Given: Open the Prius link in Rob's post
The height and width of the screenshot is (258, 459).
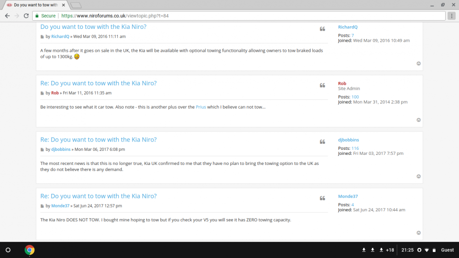Looking at the screenshot, I should (201, 107).
